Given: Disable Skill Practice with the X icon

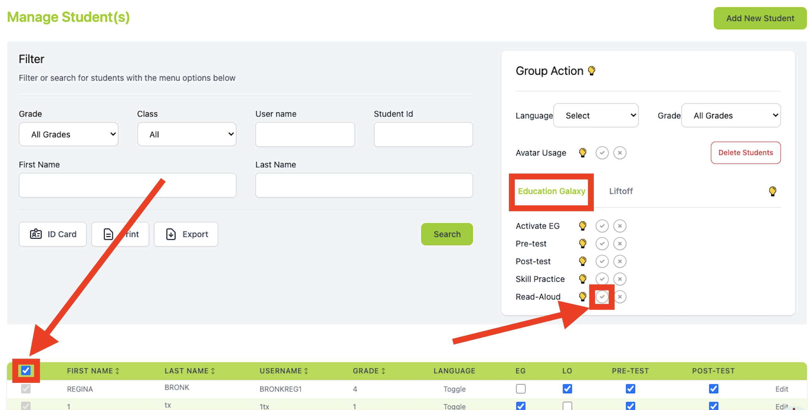Looking at the screenshot, I should 619,279.
